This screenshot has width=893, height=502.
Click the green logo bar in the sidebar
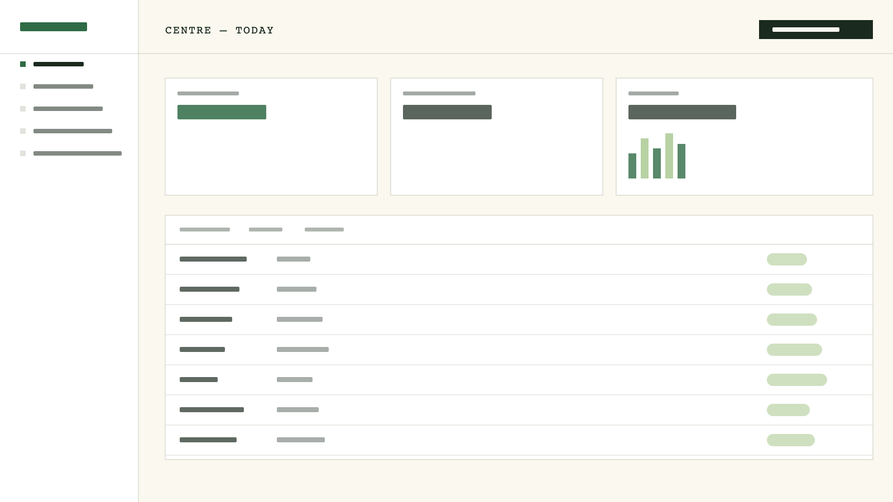tap(54, 27)
